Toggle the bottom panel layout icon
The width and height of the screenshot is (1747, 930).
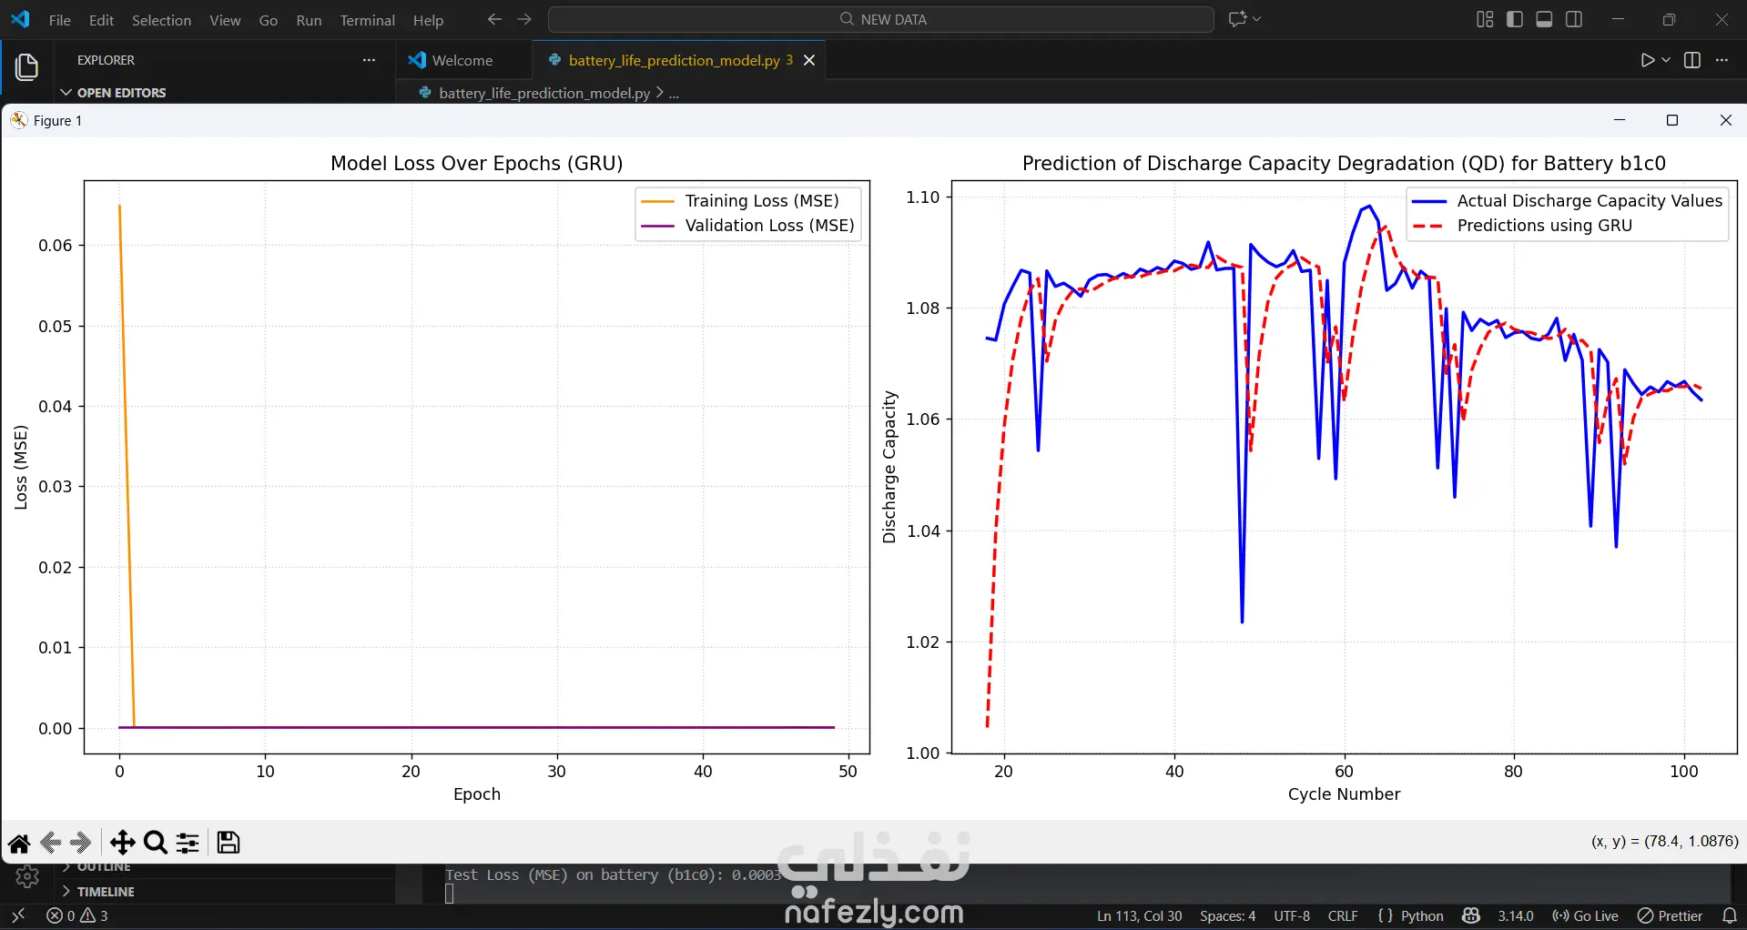1544,19
